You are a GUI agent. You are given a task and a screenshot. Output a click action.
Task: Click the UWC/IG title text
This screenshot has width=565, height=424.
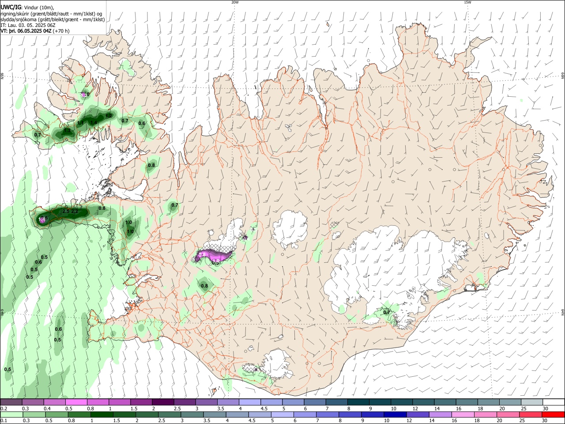click(10, 7)
